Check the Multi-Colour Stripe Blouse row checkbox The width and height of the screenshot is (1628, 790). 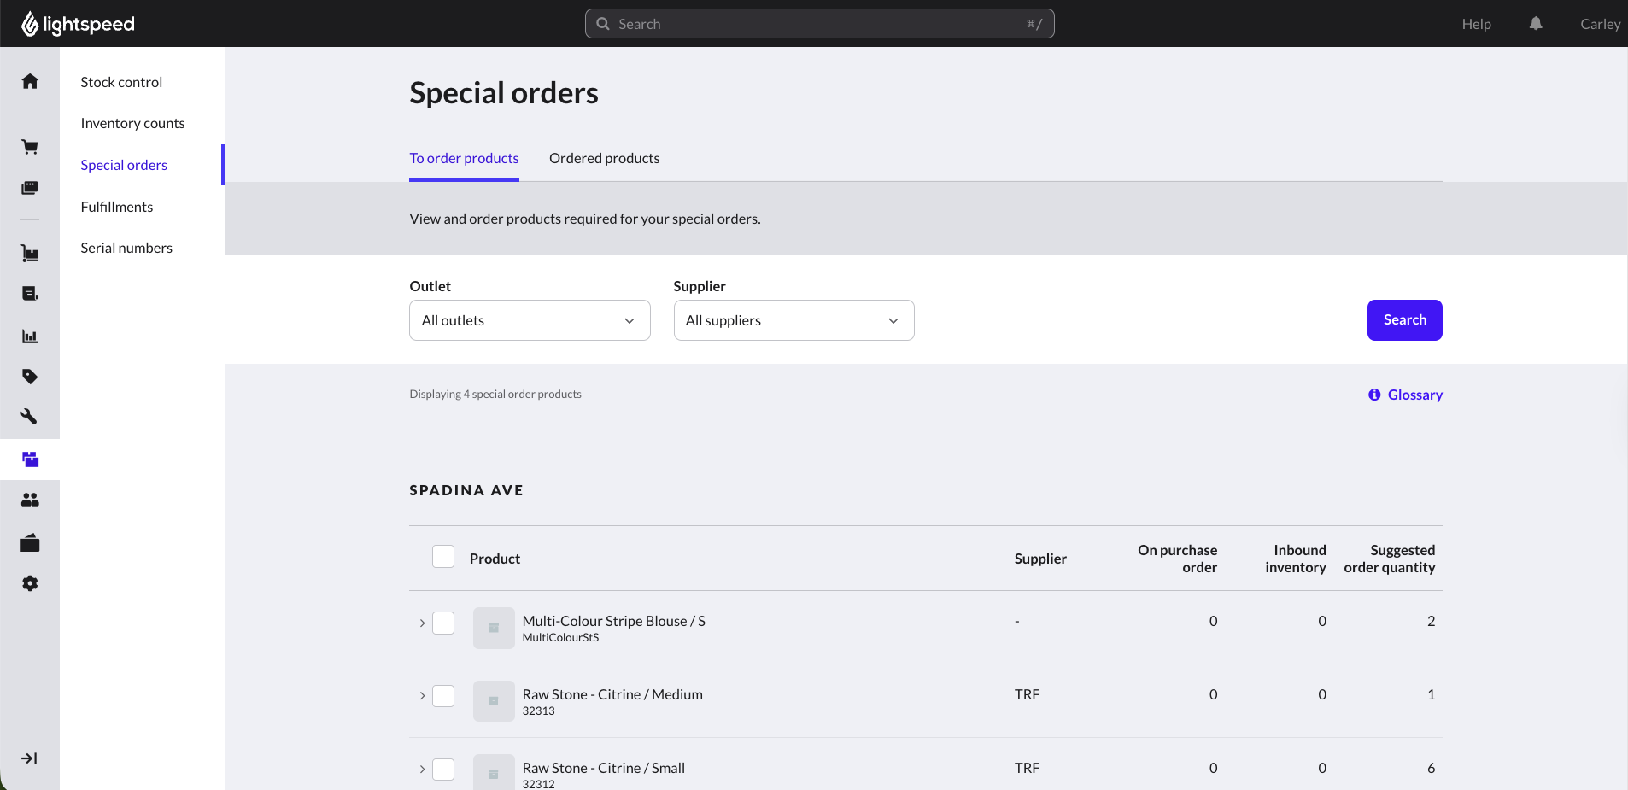pos(443,623)
